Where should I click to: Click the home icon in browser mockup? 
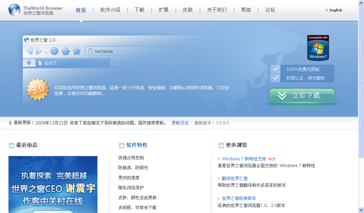coord(66,51)
